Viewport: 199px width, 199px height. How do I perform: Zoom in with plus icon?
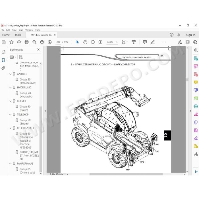(100, 42)
